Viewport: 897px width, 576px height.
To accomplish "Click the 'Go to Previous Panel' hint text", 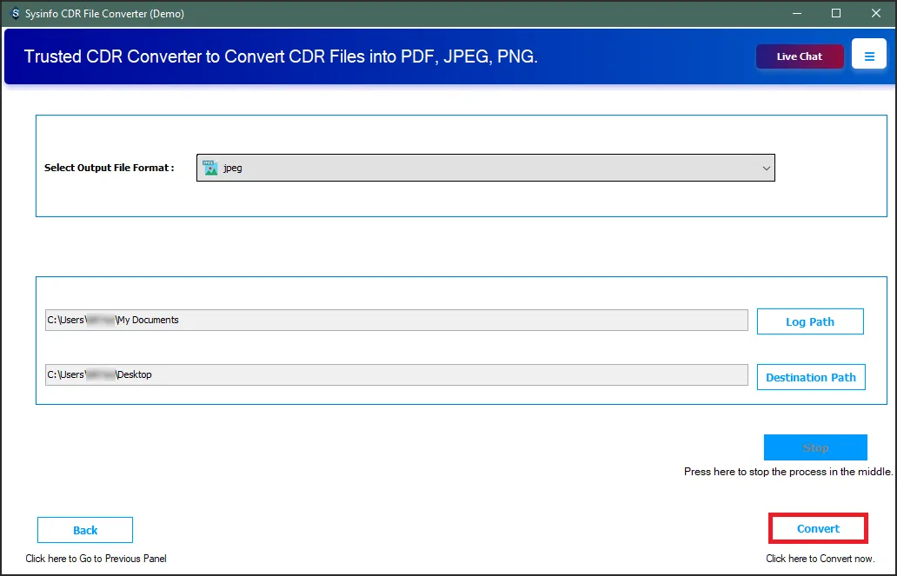I will coord(96,559).
